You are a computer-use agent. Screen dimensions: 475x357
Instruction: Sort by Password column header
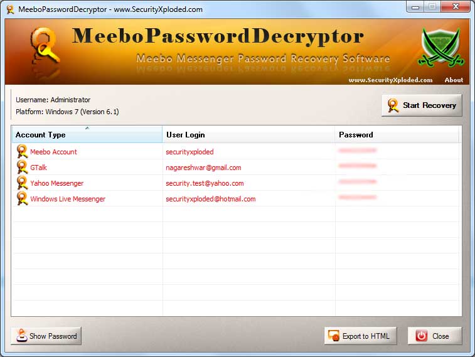click(397, 134)
